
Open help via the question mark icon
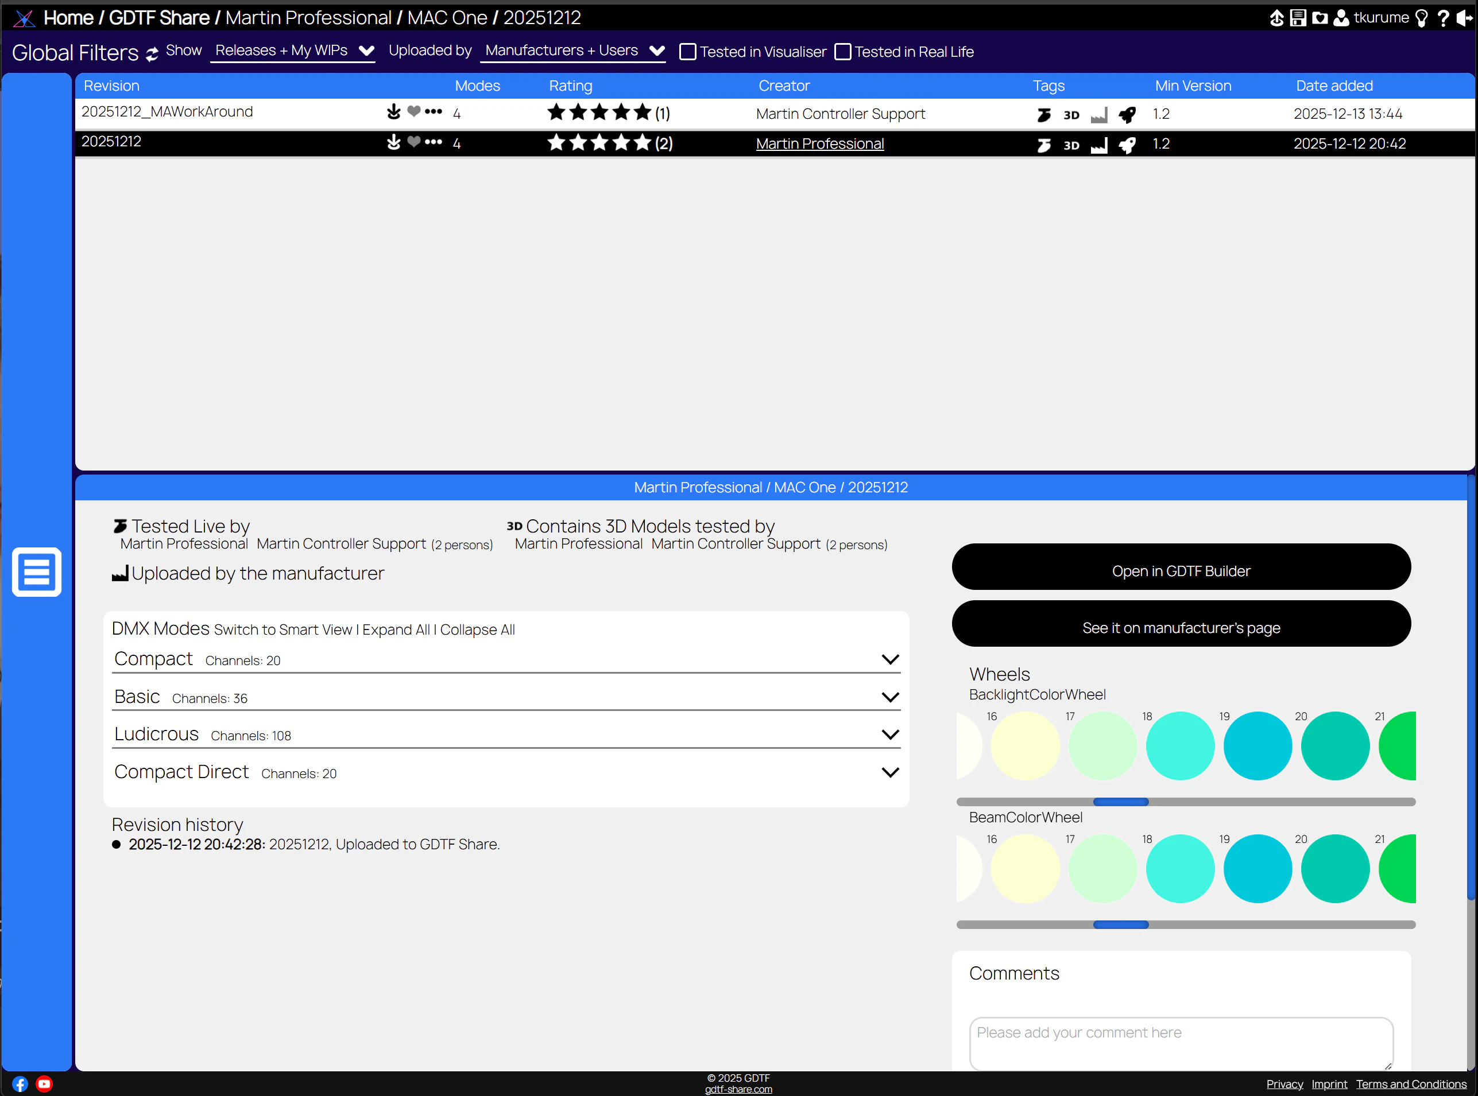1443,18
